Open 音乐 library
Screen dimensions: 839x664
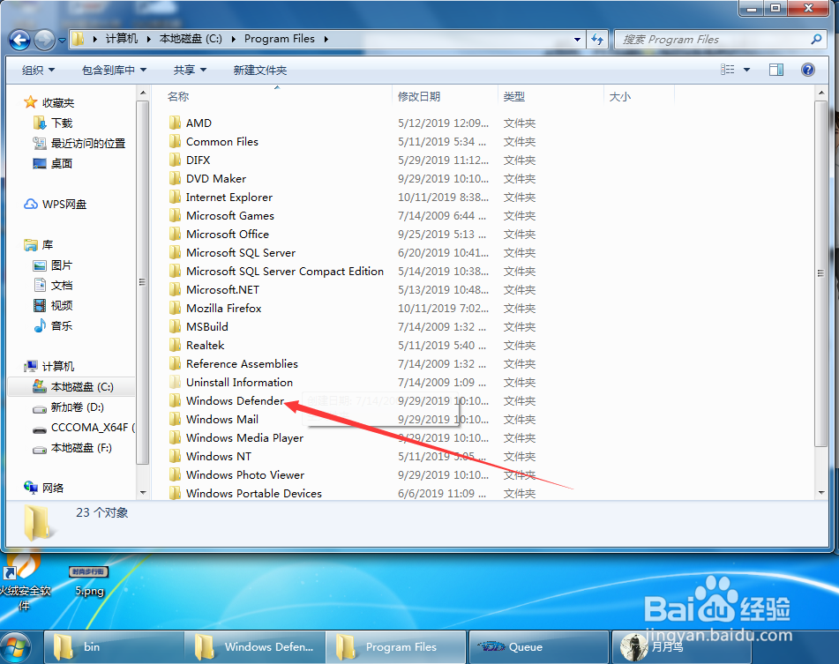point(61,326)
